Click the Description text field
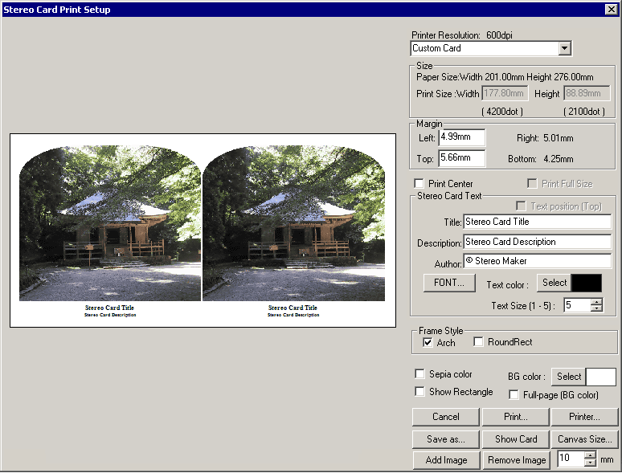The width and height of the screenshot is (622, 473). 538,242
